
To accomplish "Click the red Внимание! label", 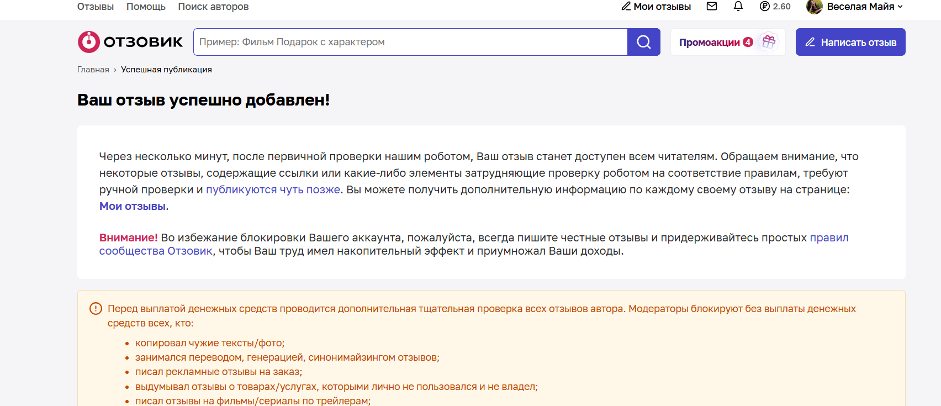I will point(129,238).
